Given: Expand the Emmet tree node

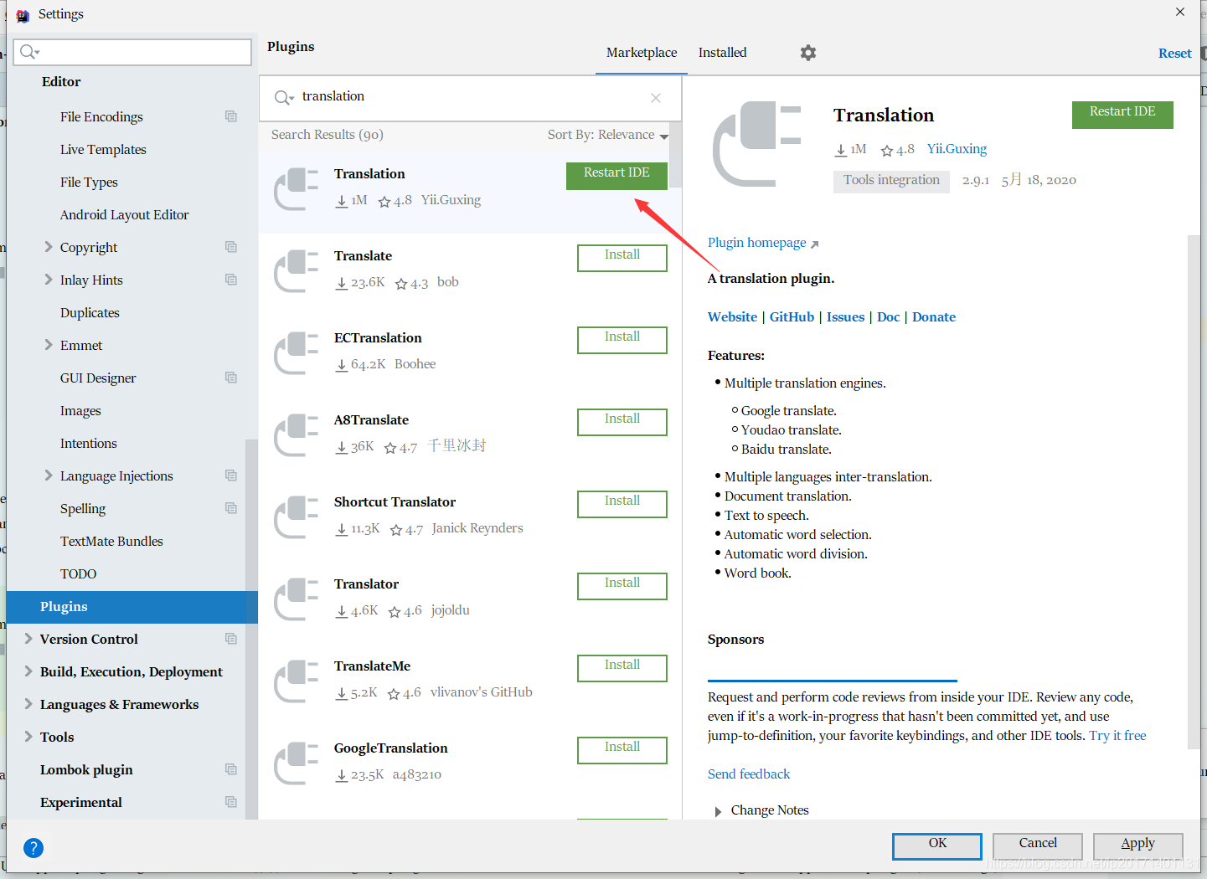Looking at the screenshot, I should (x=48, y=345).
